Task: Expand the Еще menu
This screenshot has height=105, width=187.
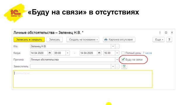Action: (158, 40)
